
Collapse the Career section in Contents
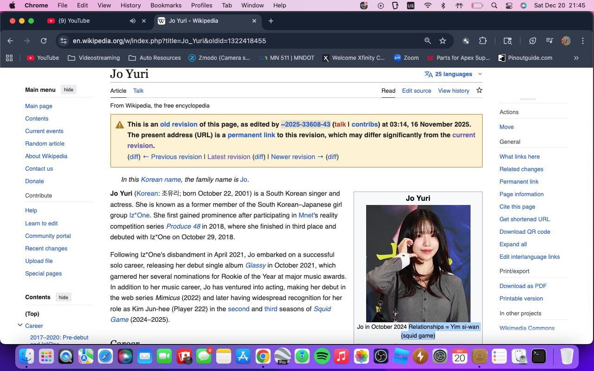(20, 326)
